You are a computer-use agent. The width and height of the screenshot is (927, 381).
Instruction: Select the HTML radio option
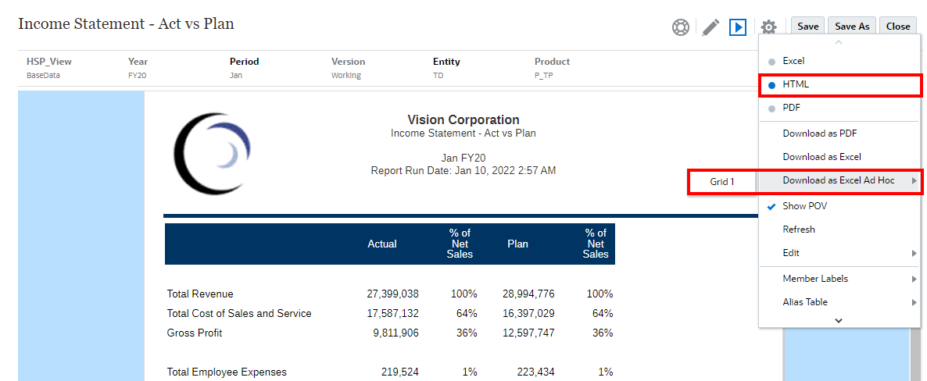click(772, 84)
